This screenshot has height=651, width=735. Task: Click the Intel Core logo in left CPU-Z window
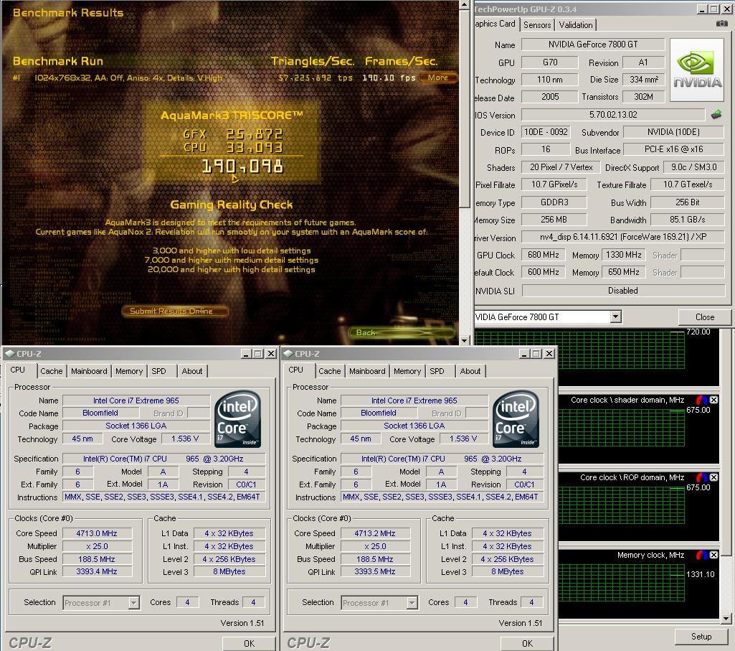(x=237, y=419)
